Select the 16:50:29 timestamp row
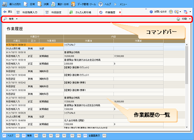This screenshot has width=194, height=140. pos(35,113)
